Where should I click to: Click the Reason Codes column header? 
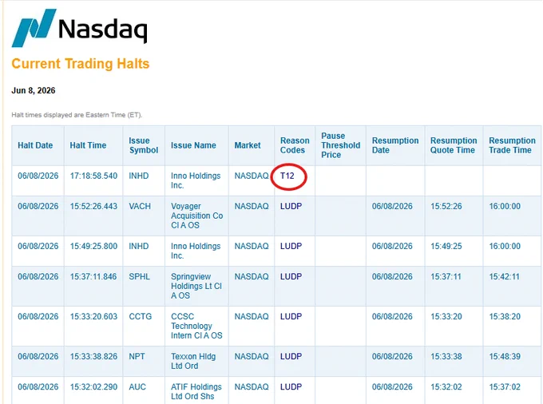[x=295, y=145]
